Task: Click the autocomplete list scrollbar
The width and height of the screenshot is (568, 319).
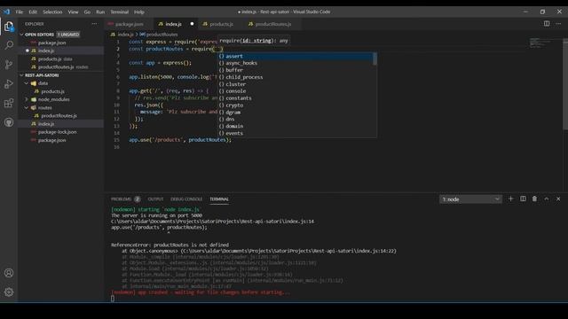Action: 375,59
